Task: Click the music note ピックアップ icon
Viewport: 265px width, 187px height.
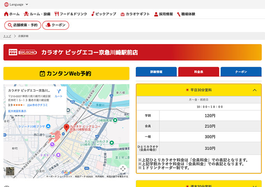Action: [x=93, y=14]
